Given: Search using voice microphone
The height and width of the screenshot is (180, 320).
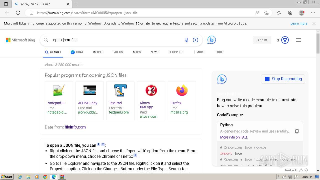Looking at the screenshot, I should 186,40.
